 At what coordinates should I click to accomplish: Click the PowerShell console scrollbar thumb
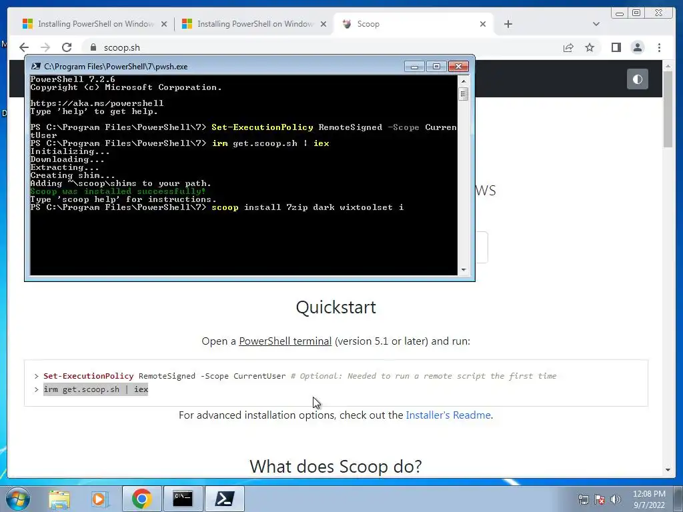click(464, 94)
